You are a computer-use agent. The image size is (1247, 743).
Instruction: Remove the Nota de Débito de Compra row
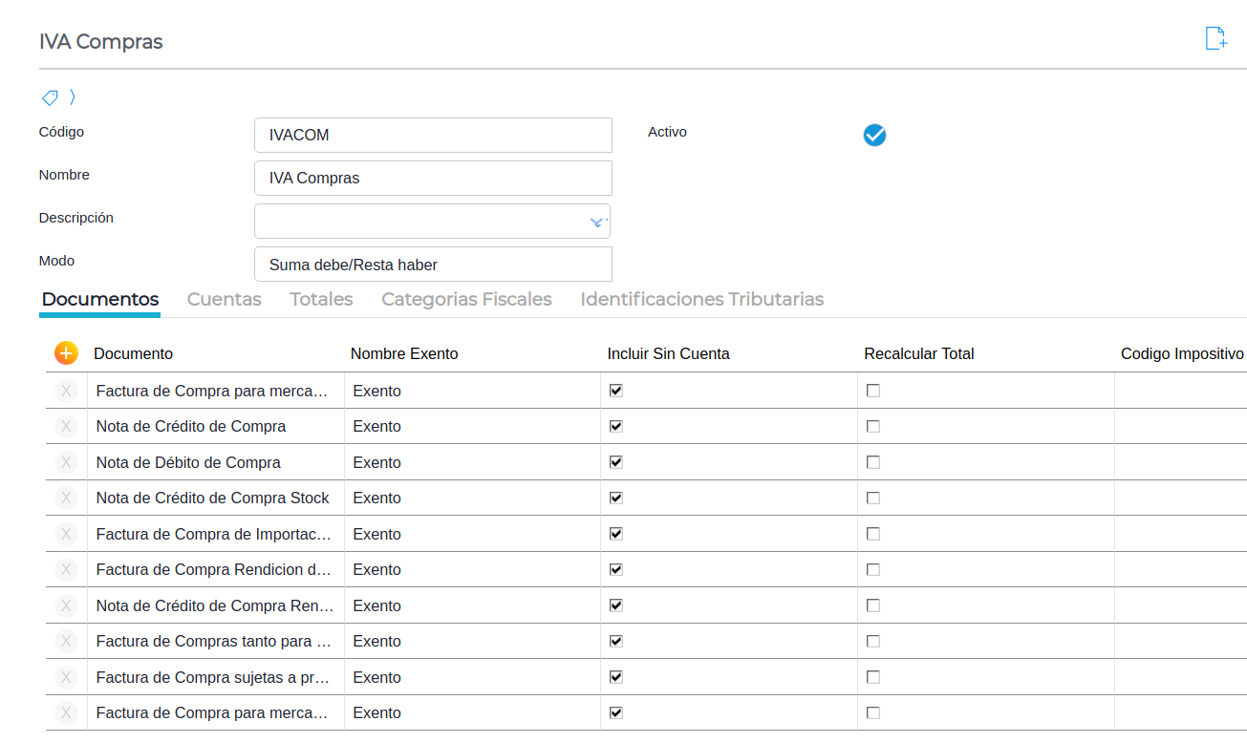pyautogui.click(x=66, y=462)
